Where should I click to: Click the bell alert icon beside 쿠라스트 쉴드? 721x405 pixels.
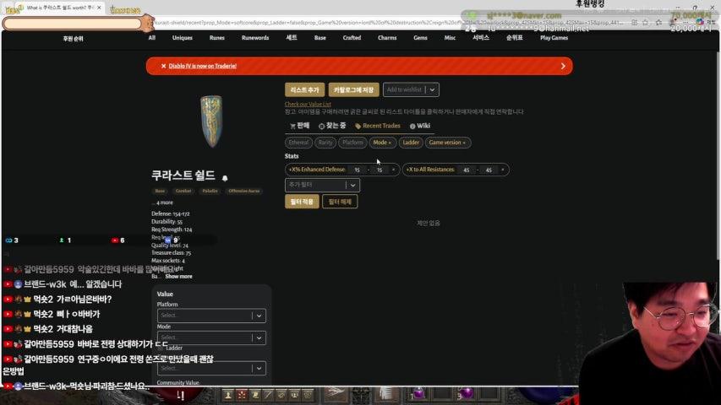point(225,178)
